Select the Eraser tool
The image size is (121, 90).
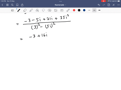tap(25, 10)
